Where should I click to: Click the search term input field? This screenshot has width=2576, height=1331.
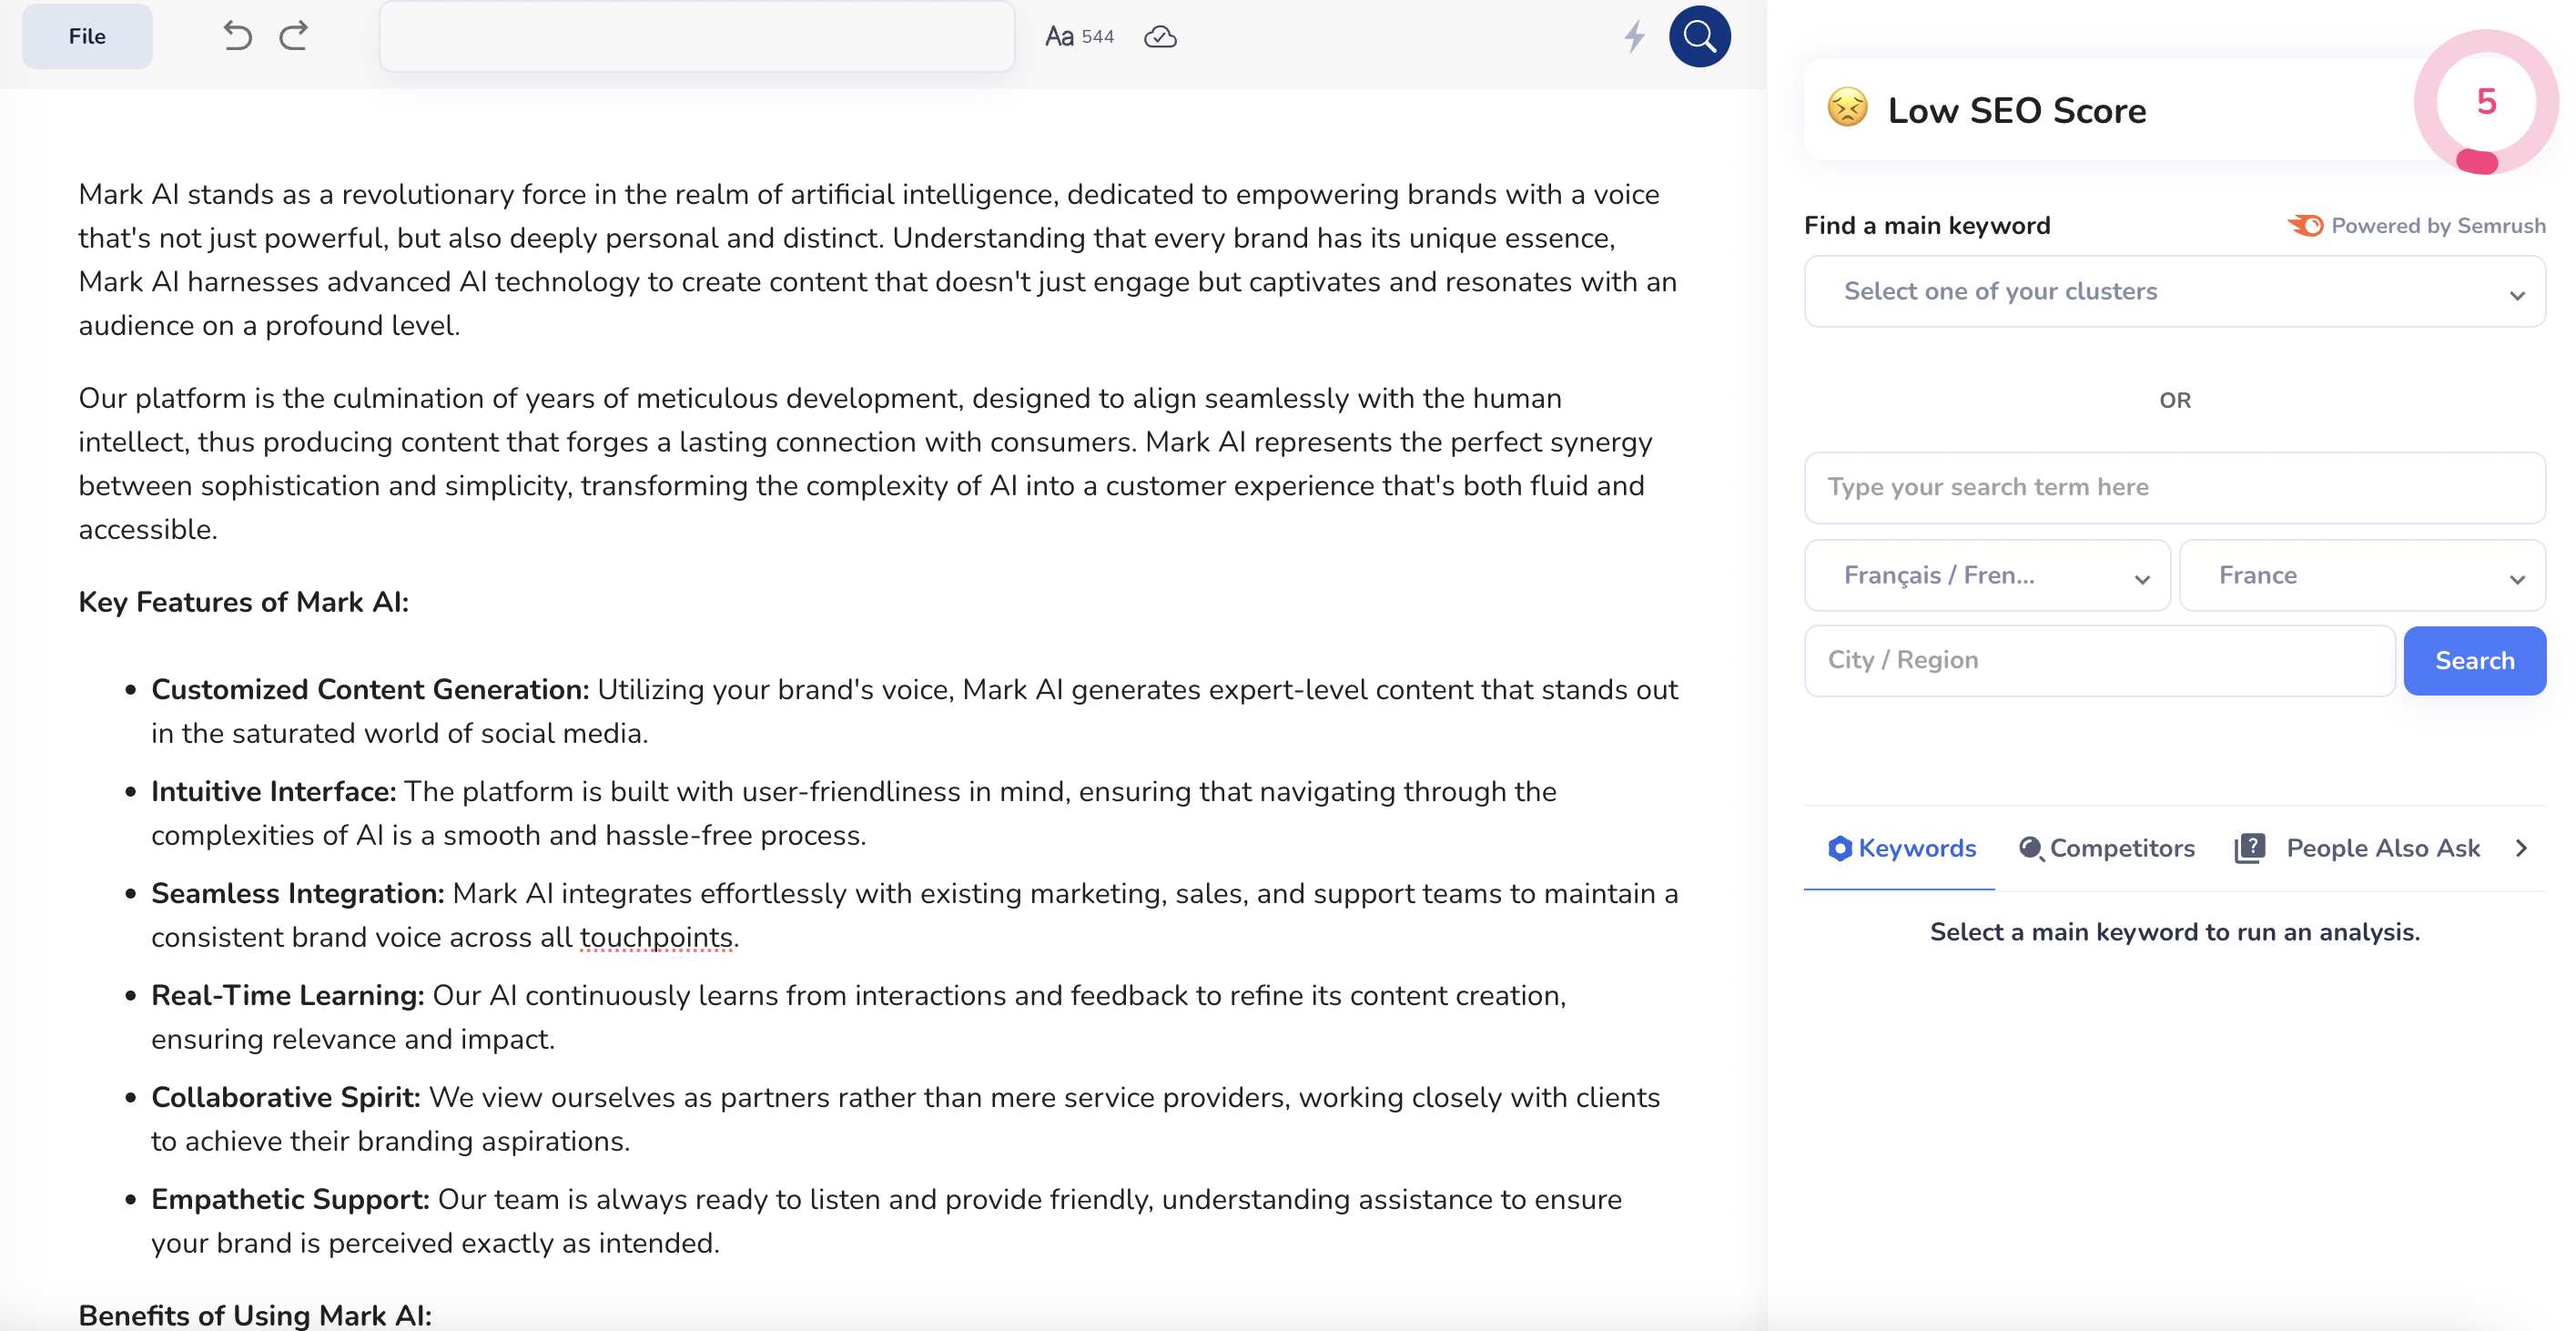(x=2174, y=487)
